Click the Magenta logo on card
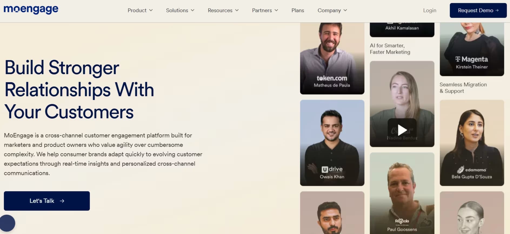 [472, 59]
